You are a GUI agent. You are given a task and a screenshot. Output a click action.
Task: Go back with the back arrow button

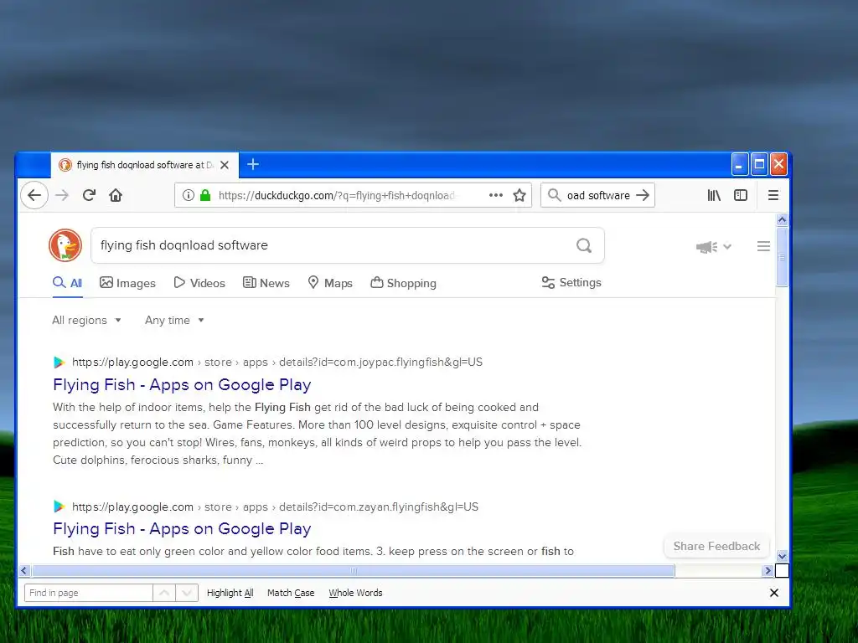tap(34, 195)
